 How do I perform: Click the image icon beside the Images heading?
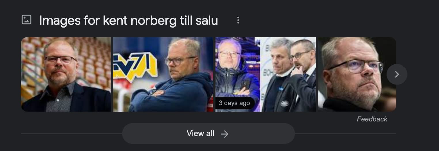click(x=26, y=20)
